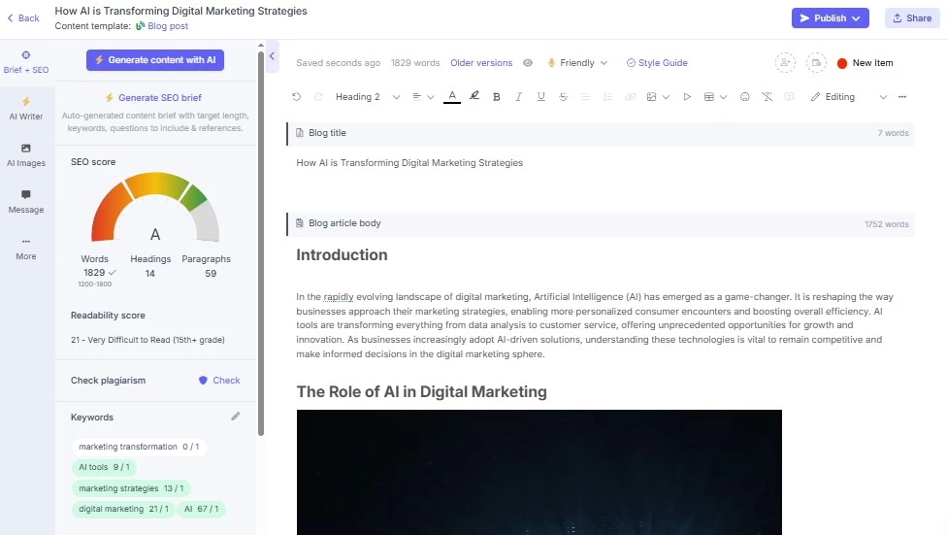Image resolution: width=947 pixels, height=535 pixels.
Task: Open the font color picker
Action: 452,96
